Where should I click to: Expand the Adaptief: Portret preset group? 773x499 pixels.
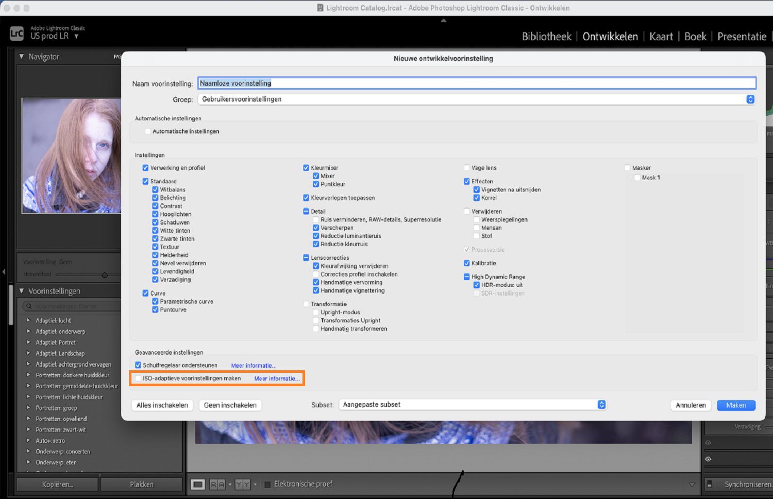pyautogui.click(x=28, y=342)
